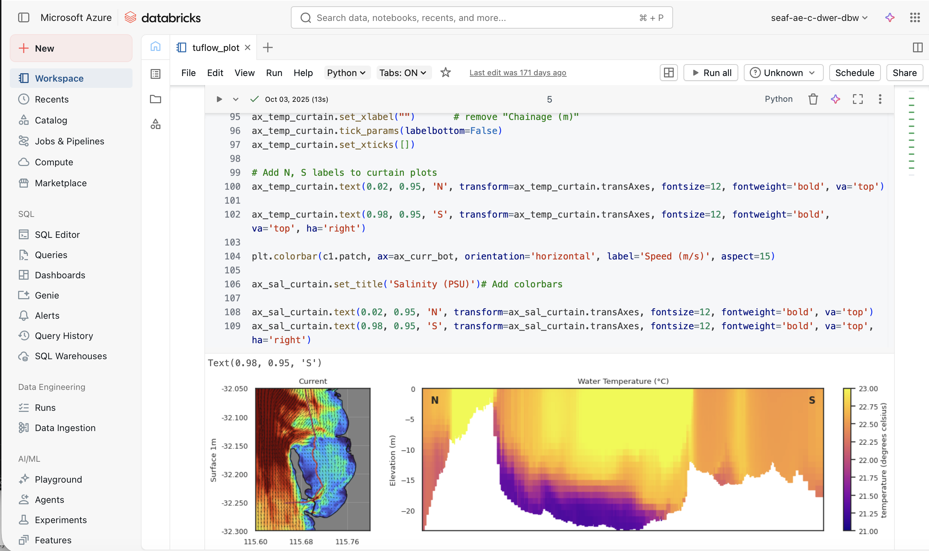This screenshot has height=551, width=929.
Task: Expand the cell to full screen
Action: click(858, 99)
